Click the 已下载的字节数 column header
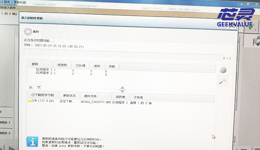The width and height of the screenshot is (260, 150). click(x=43, y=95)
